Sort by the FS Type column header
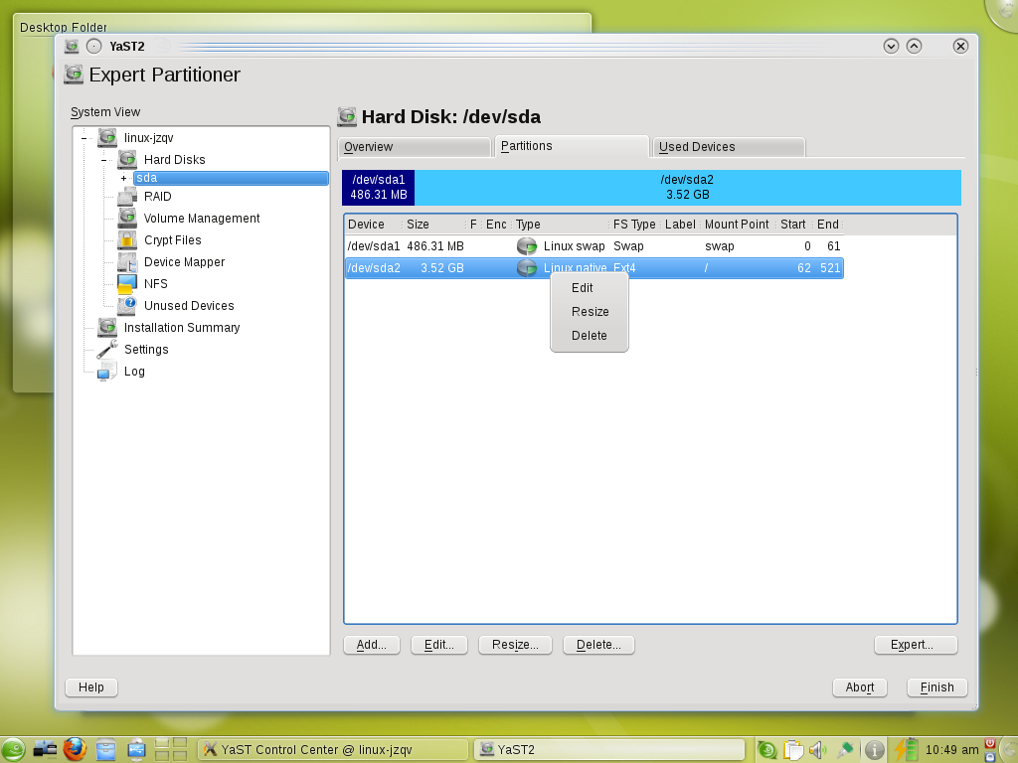This screenshot has height=763, width=1018. 635,225
